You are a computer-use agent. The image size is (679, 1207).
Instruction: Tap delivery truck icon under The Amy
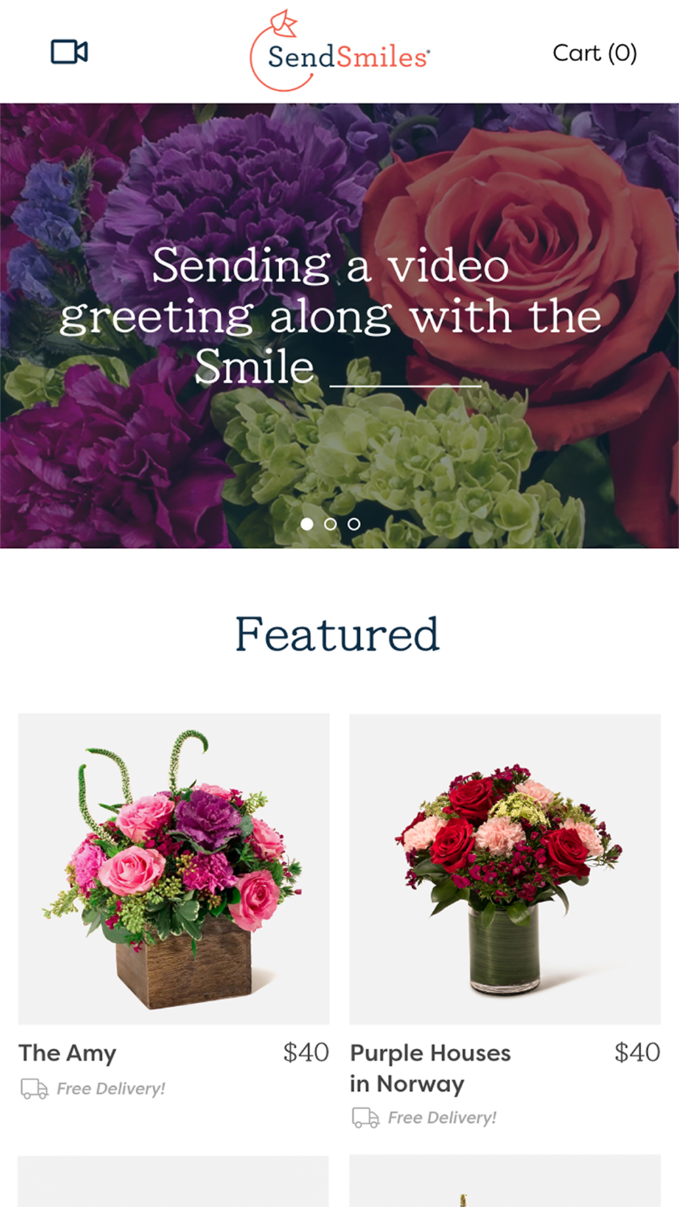[34, 1088]
